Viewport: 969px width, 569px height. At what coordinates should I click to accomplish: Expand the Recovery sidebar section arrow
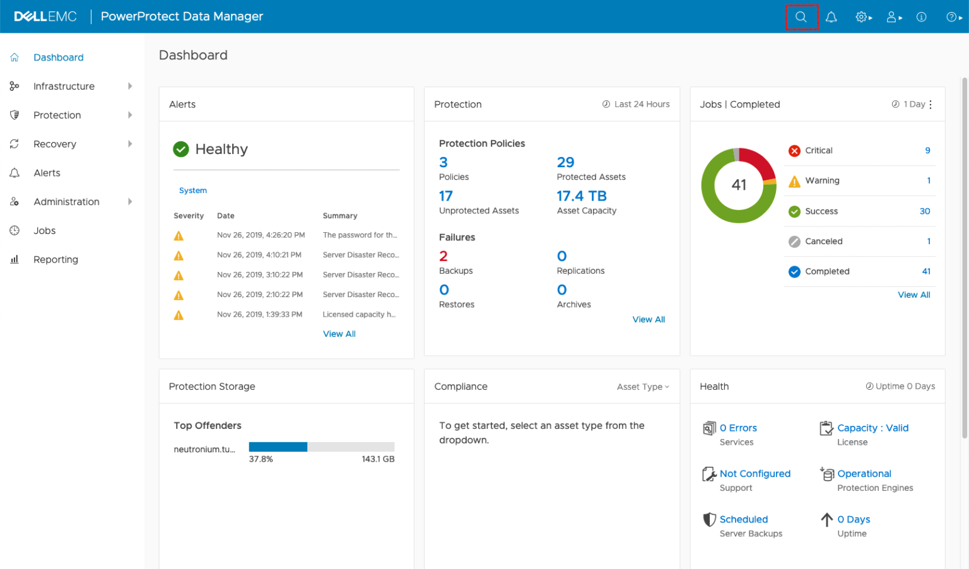(130, 144)
